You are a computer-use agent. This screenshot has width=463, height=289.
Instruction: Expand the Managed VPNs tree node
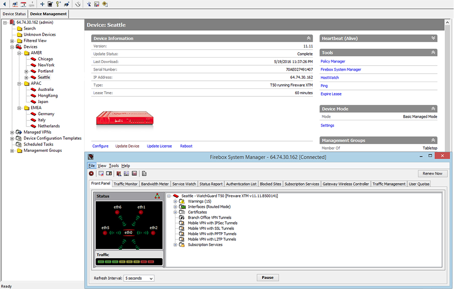coord(13,133)
